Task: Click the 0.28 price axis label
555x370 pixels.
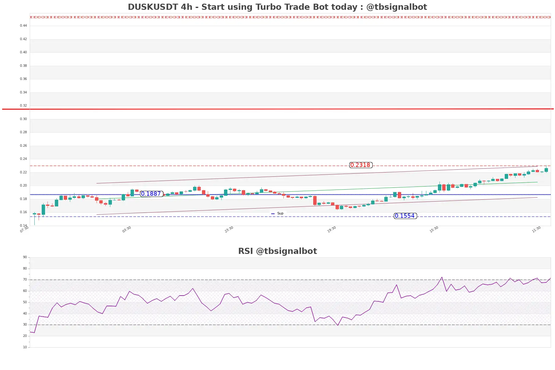Action: pos(23,132)
